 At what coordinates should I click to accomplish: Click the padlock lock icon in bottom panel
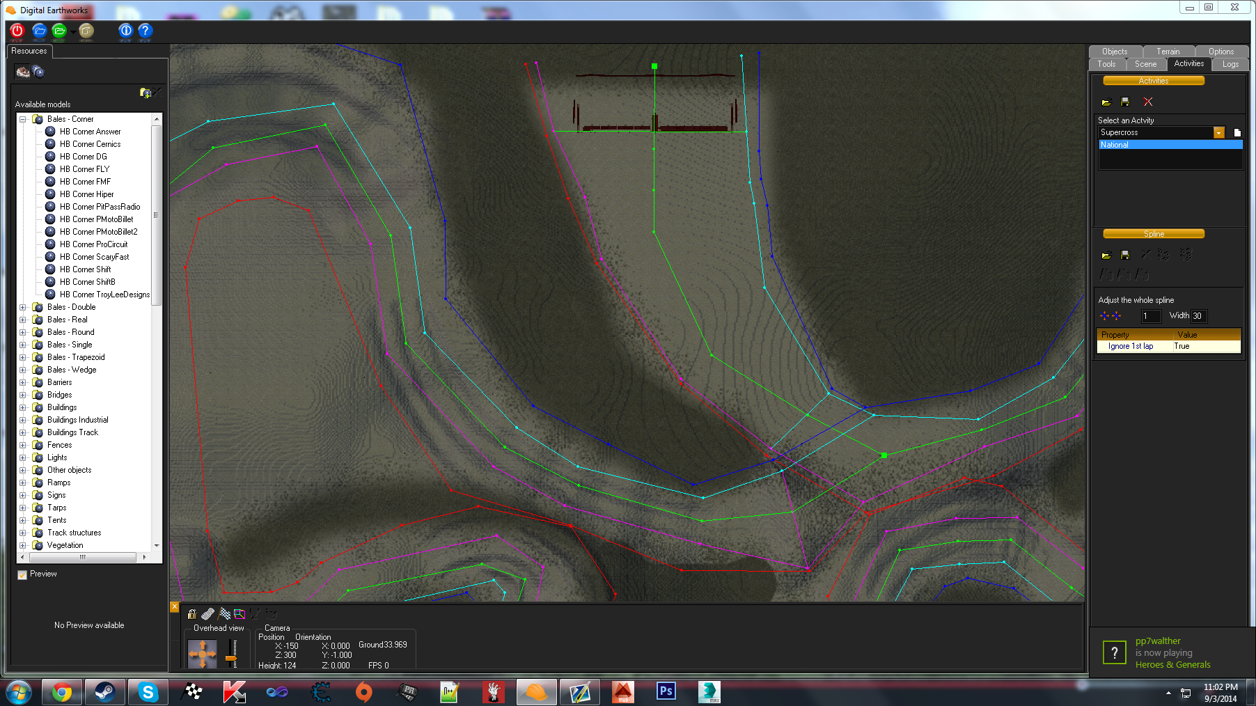192,614
